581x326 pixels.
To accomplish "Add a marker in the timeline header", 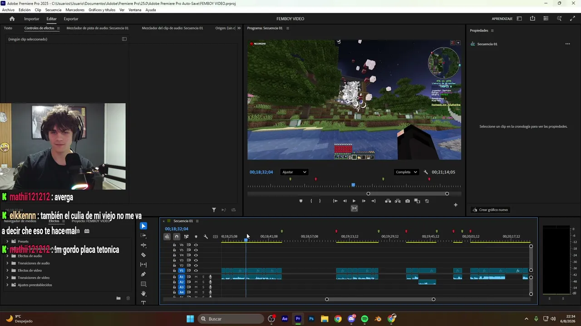I will [x=196, y=236].
